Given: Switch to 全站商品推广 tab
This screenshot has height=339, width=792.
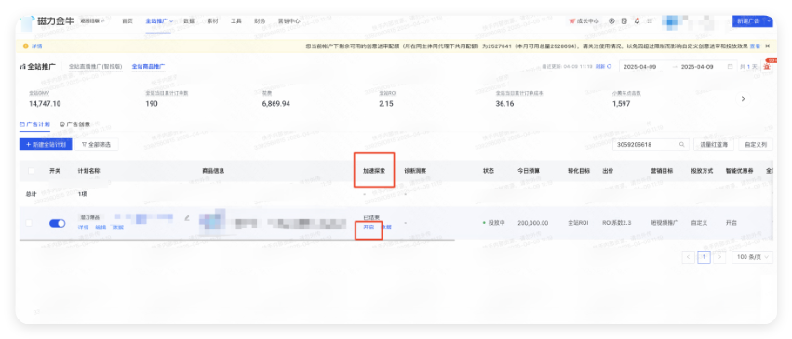Looking at the screenshot, I should [x=148, y=66].
